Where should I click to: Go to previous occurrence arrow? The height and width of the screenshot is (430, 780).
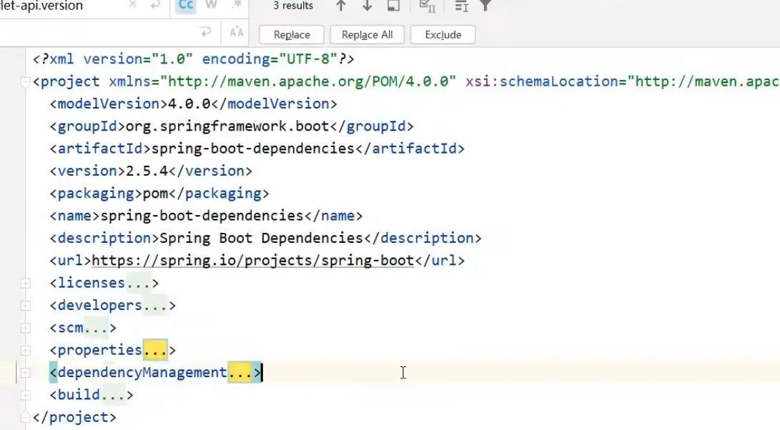coord(341,6)
